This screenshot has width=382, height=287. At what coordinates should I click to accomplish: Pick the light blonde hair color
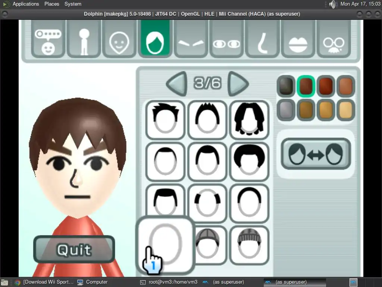(x=345, y=110)
